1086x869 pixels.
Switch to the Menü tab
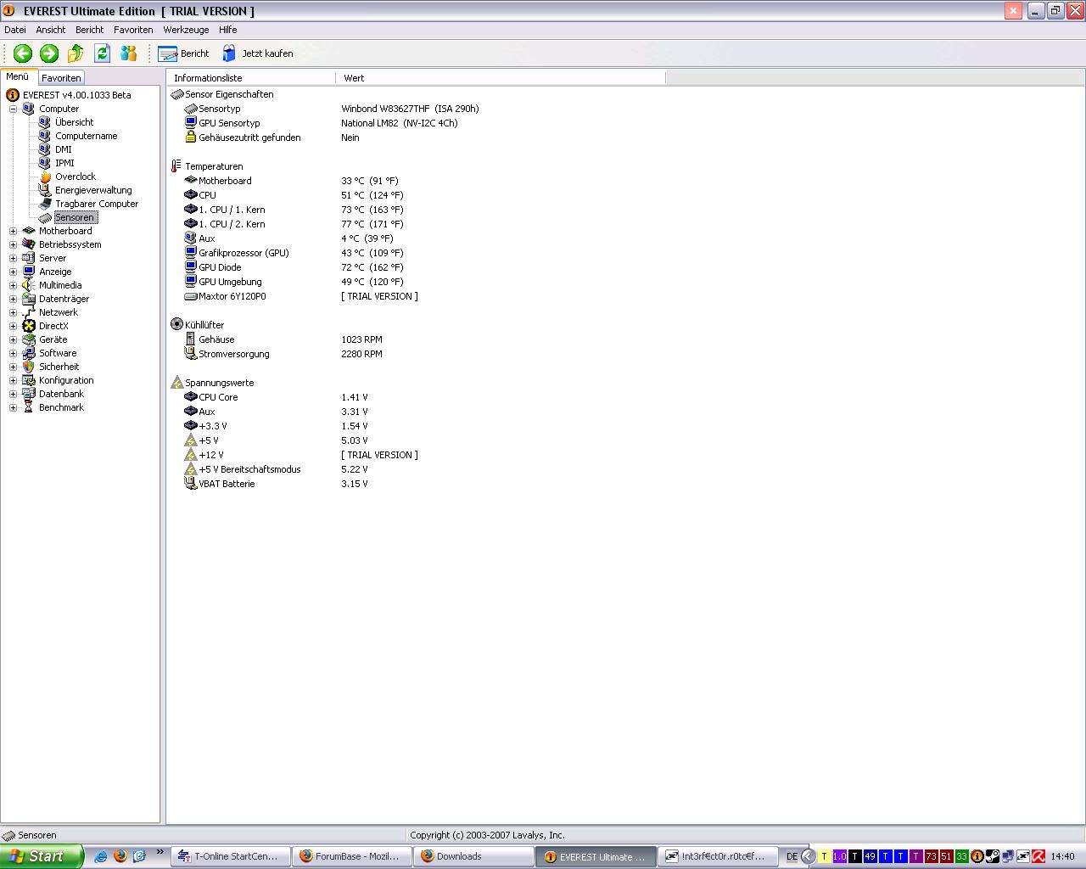point(18,76)
